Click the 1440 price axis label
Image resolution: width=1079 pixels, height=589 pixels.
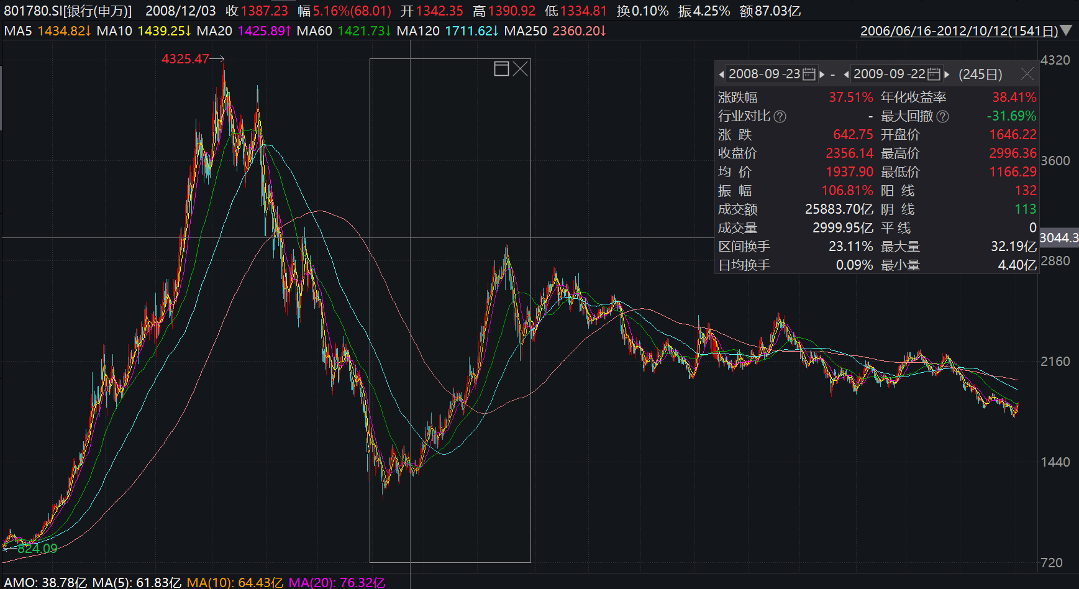pyautogui.click(x=1055, y=462)
